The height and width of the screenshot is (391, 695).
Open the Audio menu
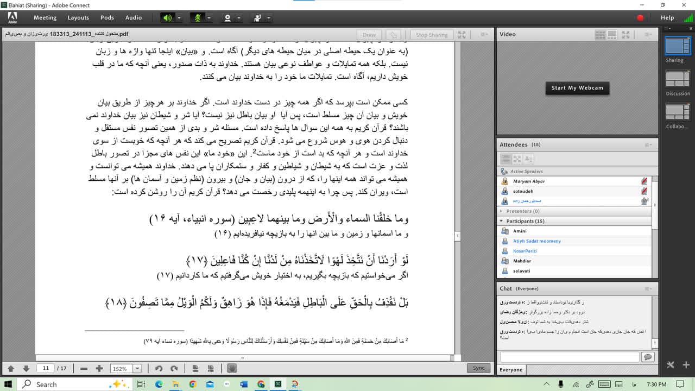(x=134, y=17)
